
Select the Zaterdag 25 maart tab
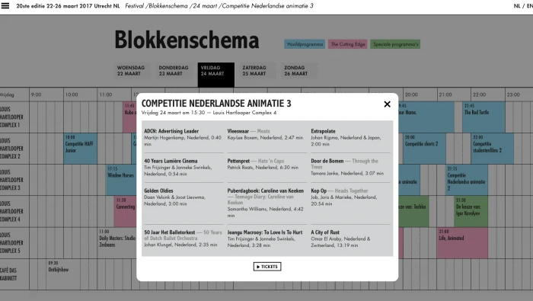(254, 71)
